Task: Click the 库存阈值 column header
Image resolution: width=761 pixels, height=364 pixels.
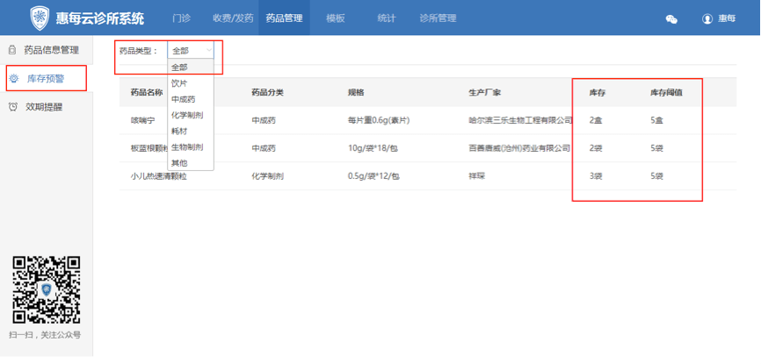Action: pos(666,93)
